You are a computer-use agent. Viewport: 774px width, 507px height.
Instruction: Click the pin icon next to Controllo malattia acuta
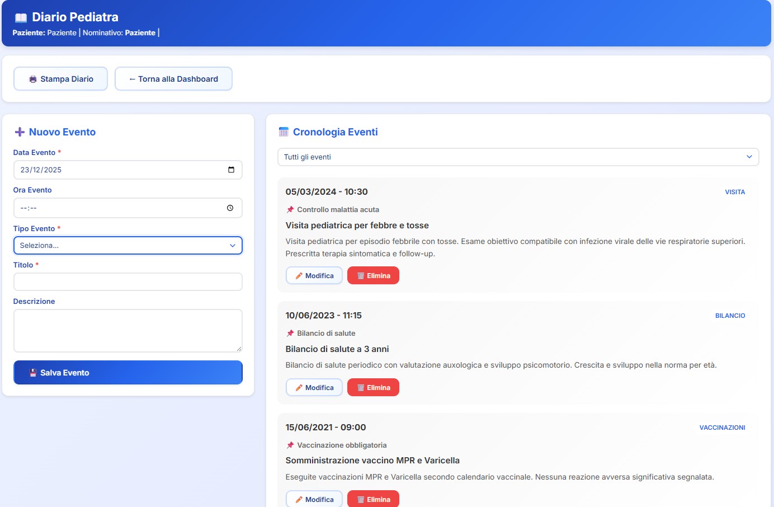[x=290, y=210]
